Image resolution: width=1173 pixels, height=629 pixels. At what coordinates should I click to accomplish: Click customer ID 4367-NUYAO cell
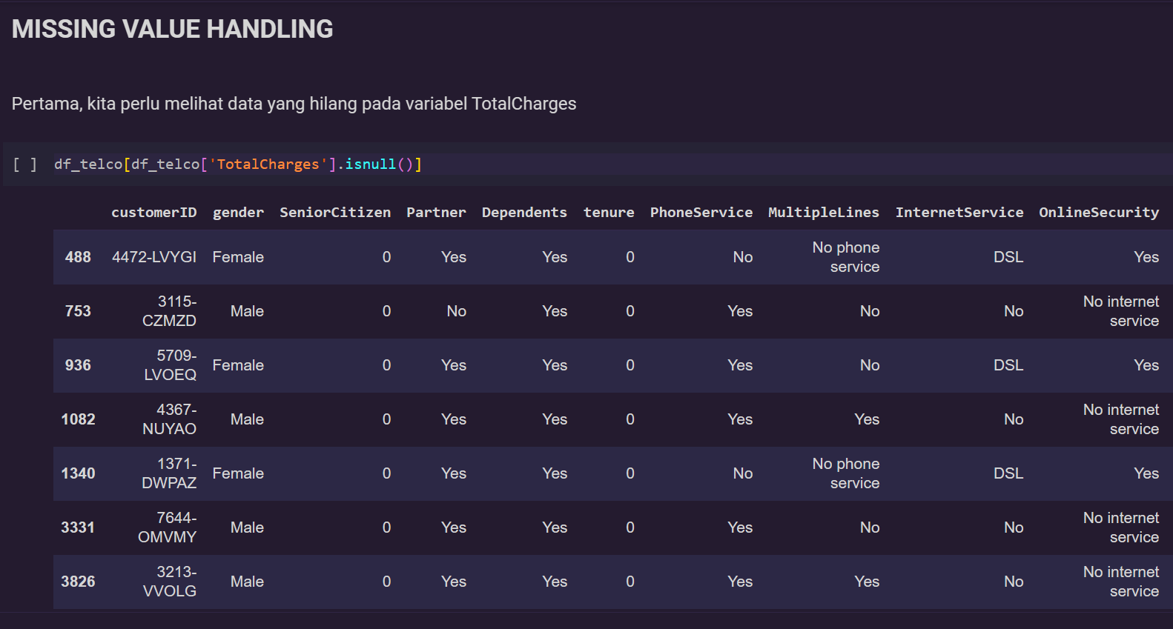(x=169, y=419)
